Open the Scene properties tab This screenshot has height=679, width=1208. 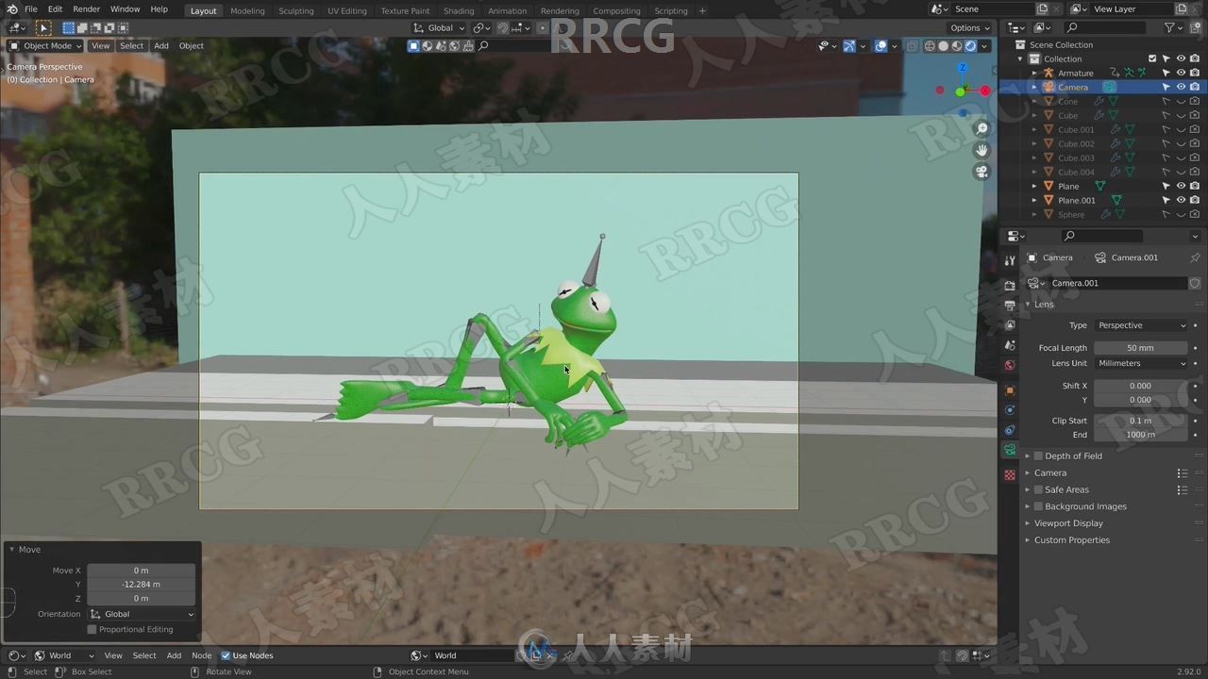tap(1010, 345)
